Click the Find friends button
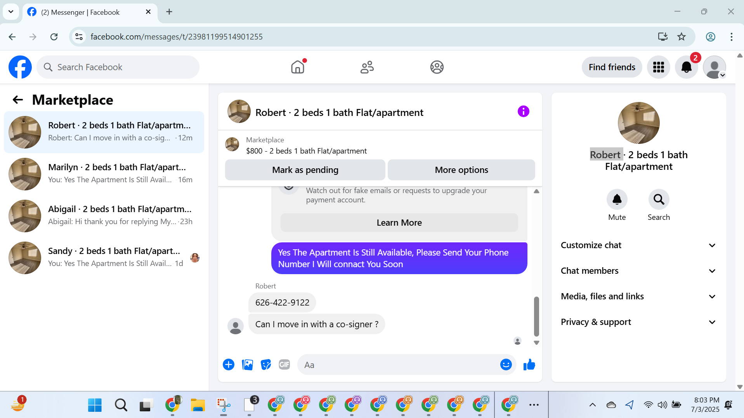Image resolution: width=744 pixels, height=418 pixels. (612, 67)
